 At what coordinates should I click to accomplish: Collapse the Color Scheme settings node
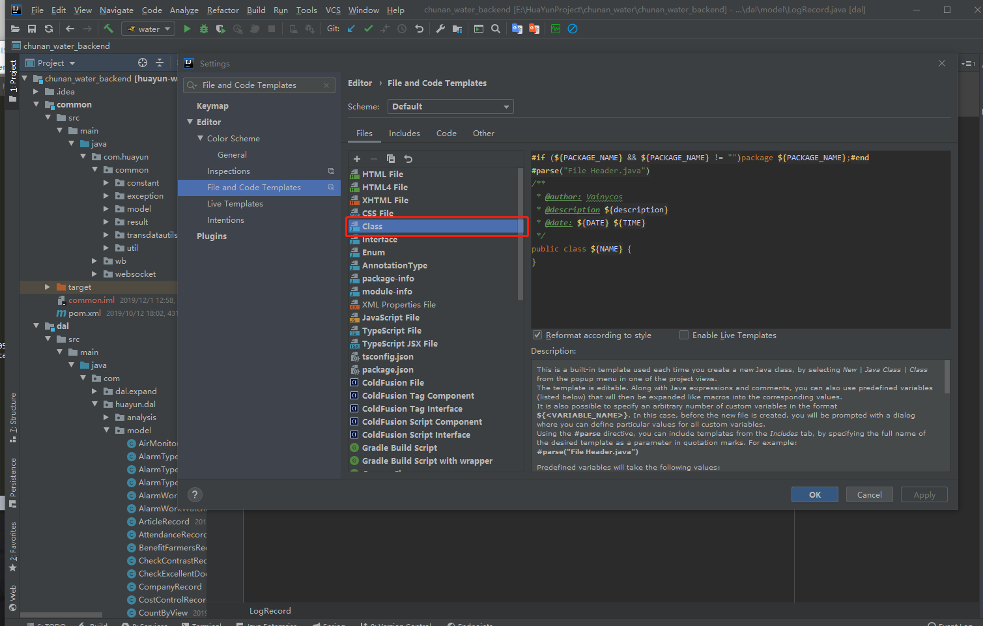[x=201, y=138]
